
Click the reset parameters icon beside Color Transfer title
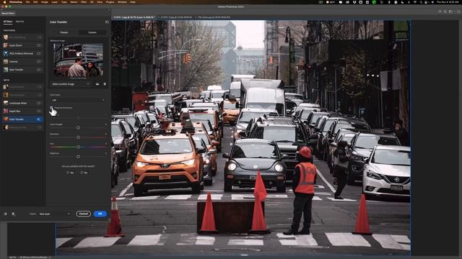(107, 22)
